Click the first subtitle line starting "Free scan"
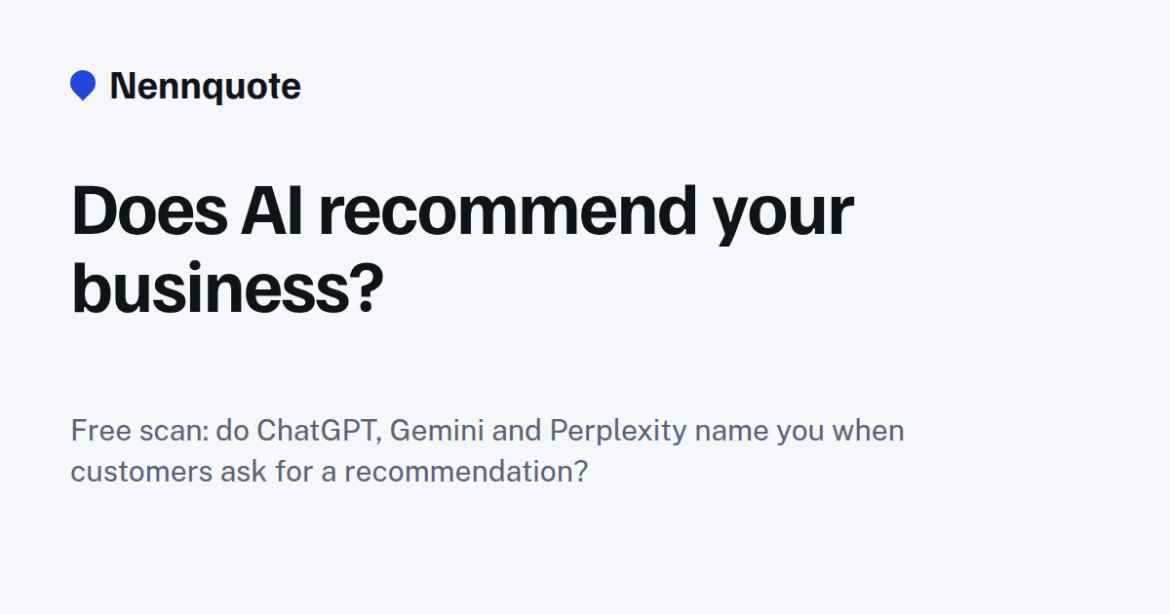The width and height of the screenshot is (1170, 614). 487,432
